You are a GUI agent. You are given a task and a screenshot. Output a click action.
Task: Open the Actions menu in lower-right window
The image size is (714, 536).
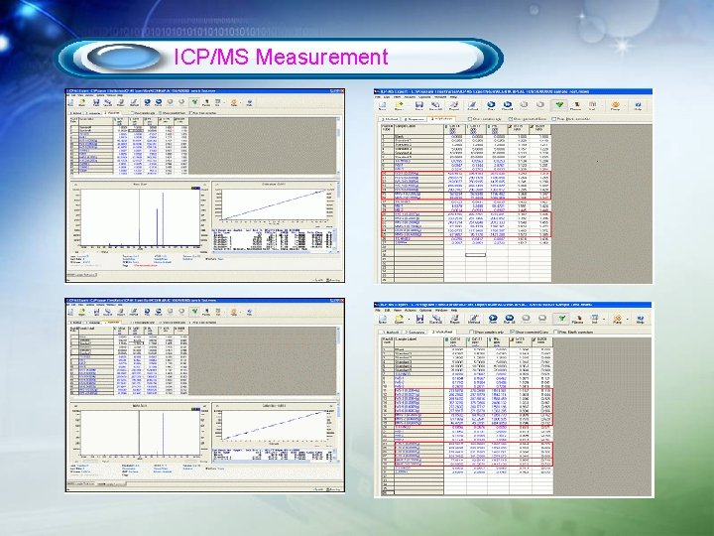pyautogui.click(x=411, y=311)
